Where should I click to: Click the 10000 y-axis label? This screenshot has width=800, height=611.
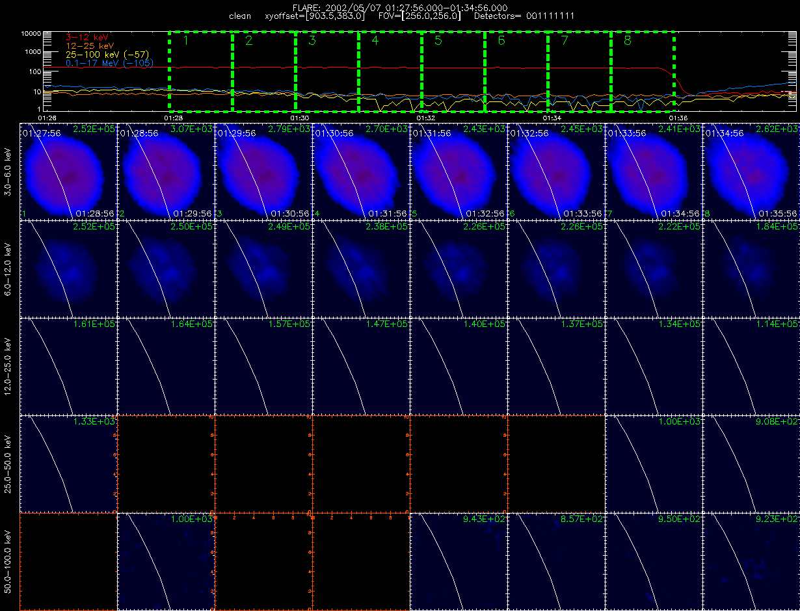(x=31, y=32)
